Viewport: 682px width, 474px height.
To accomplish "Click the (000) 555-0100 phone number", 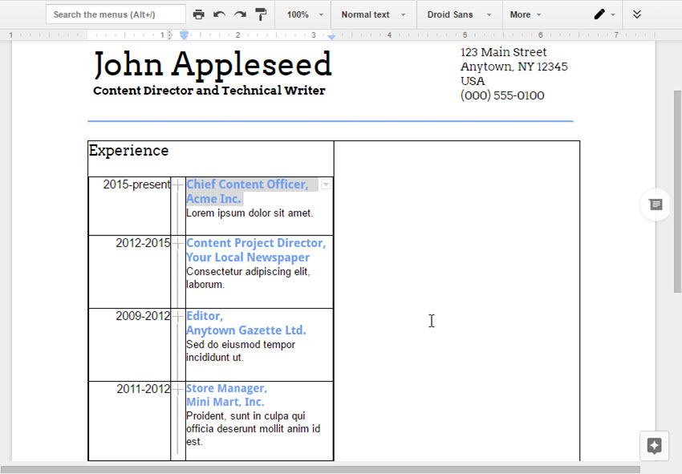I will click(502, 95).
